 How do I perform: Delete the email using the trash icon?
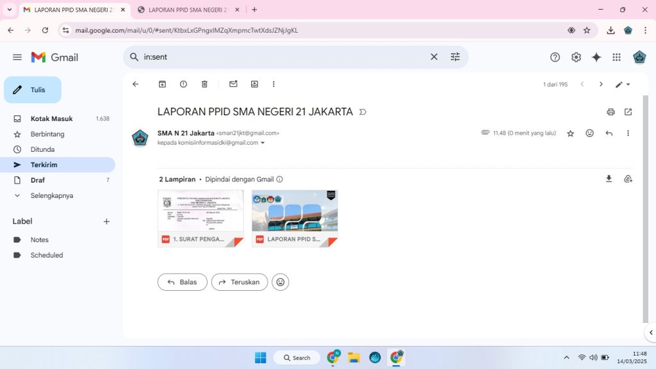coord(204,84)
